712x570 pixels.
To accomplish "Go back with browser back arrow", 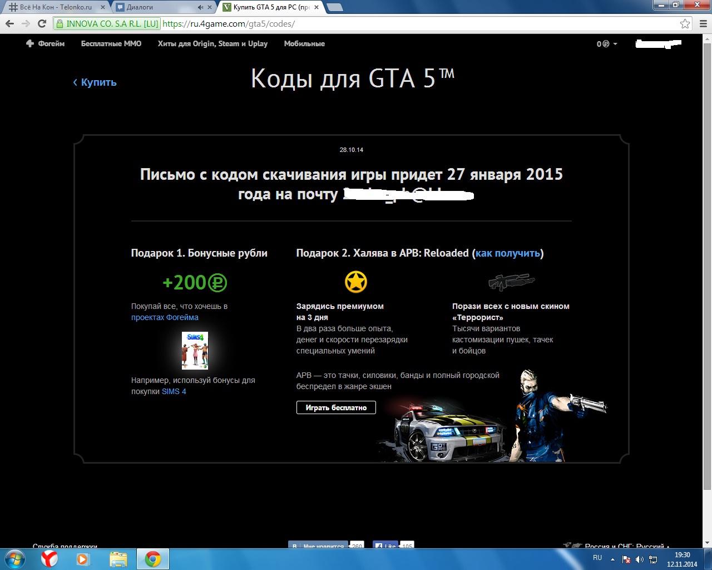I will tap(9, 23).
